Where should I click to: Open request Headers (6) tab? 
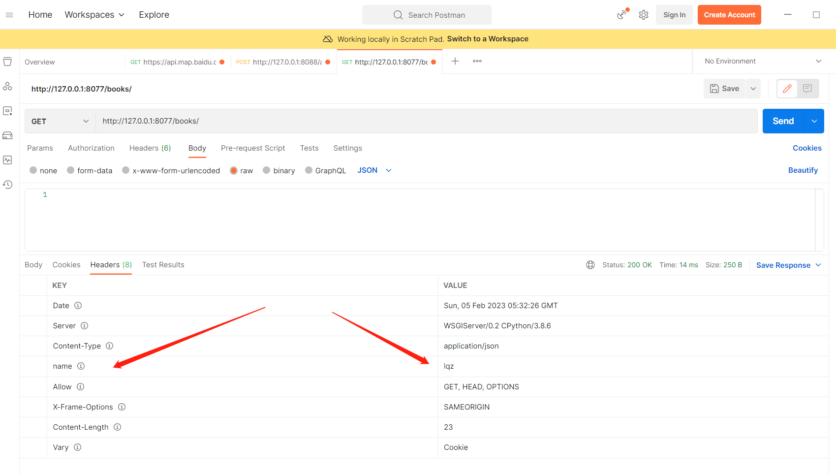pos(150,148)
